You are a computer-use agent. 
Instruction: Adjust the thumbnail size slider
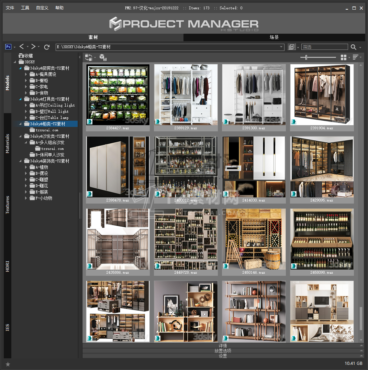pos(306,57)
